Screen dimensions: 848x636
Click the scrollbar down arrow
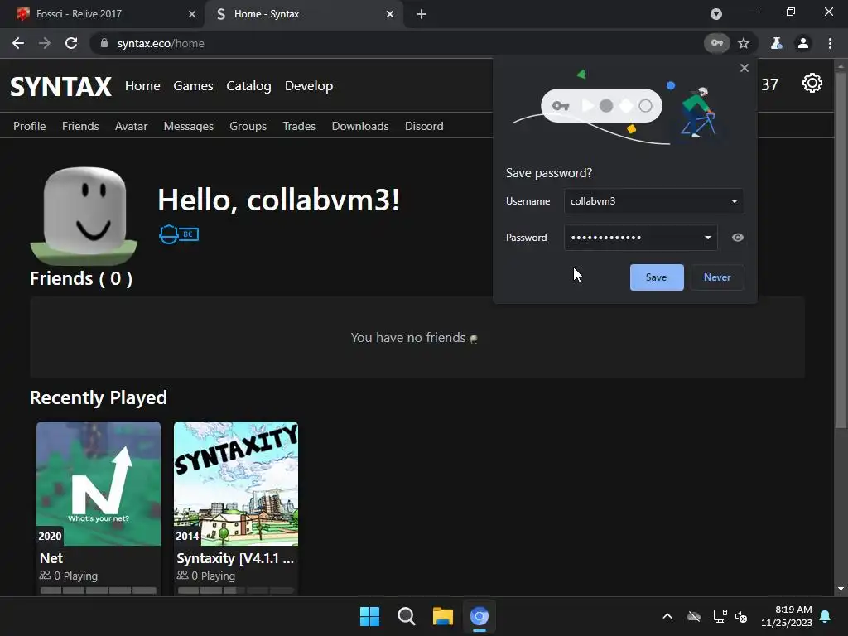point(841,589)
